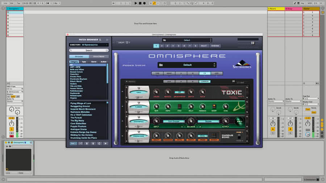Screen dimensions: 326x183
Task: Click the Type column header in browser
Action: (84, 61)
